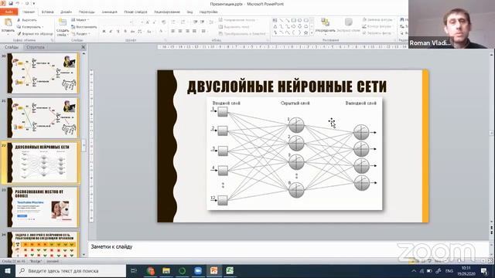The height and width of the screenshot is (278, 495).
Task: Open the Outline (Структура) pane tab
Action: point(36,47)
